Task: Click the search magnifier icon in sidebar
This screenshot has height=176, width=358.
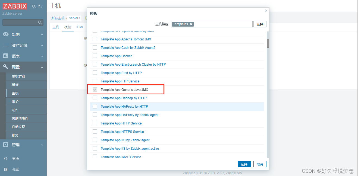Action: [x=40, y=23]
